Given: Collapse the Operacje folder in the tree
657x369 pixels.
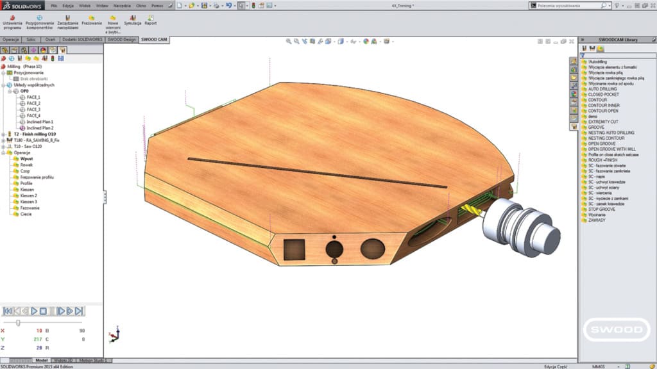Looking at the screenshot, I should (x=3, y=152).
